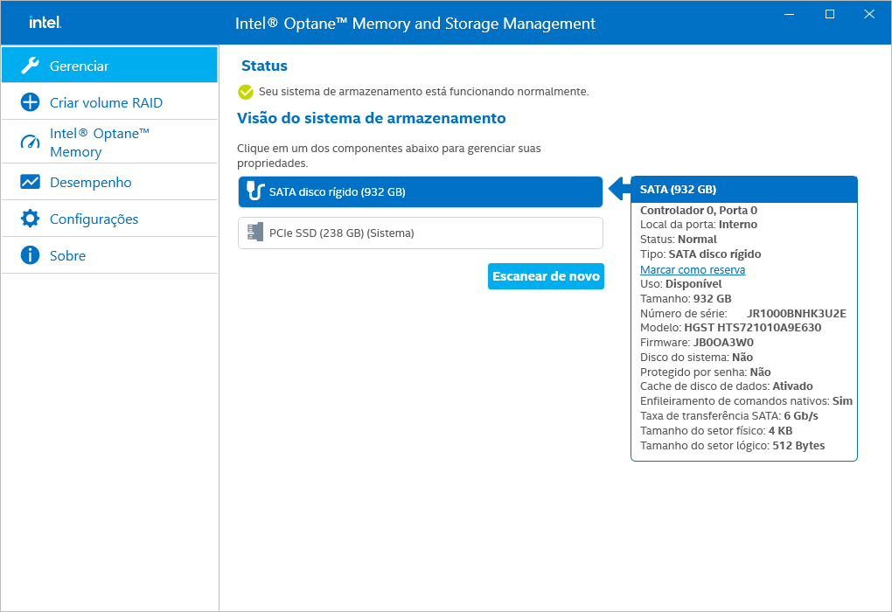The image size is (892, 612).
Task: Click the gear icon beside Configurações
Action: click(30, 219)
